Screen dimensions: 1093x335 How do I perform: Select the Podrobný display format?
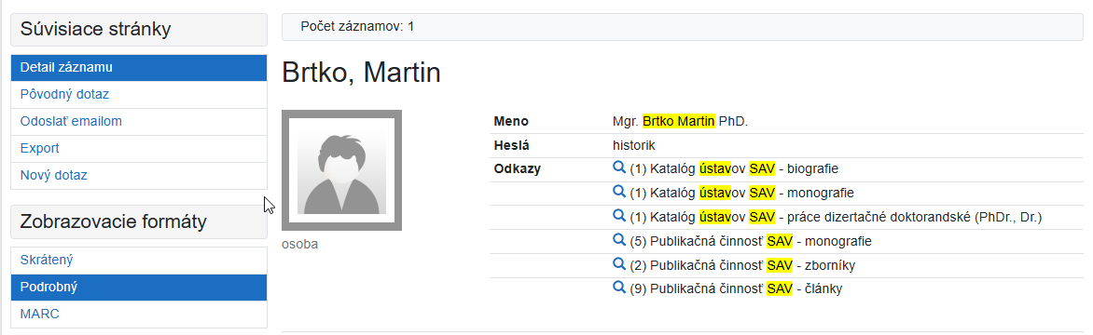click(x=139, y=287)
